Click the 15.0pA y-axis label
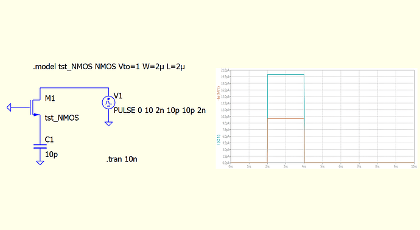 225,96
